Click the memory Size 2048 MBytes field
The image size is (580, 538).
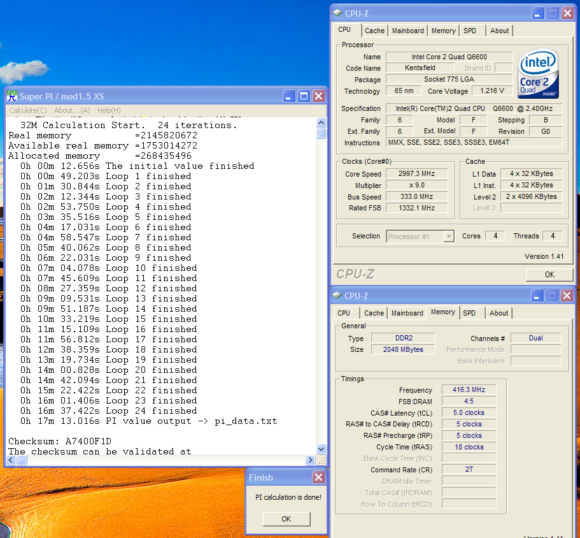point(403,349)
